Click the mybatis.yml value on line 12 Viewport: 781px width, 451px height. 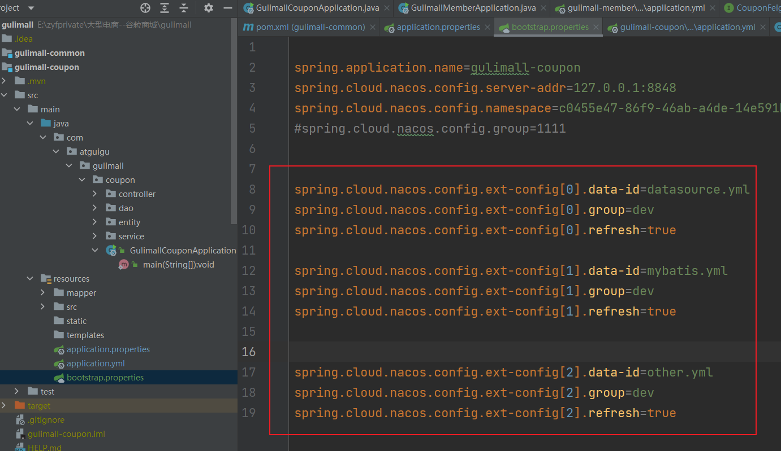[x=687, y=271]
